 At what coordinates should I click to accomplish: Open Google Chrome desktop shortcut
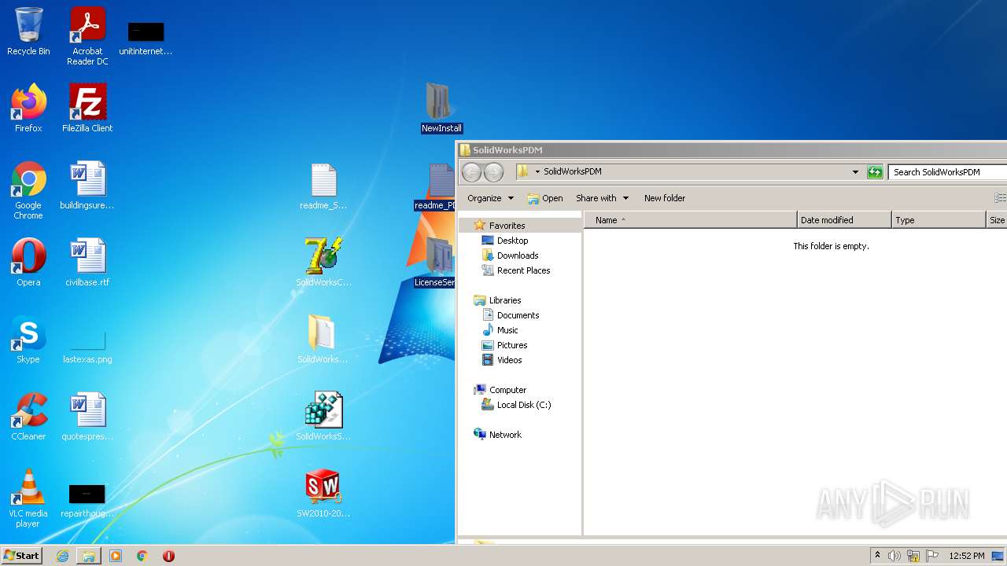tap(28, 190)
